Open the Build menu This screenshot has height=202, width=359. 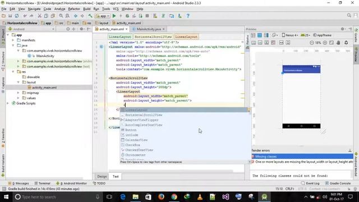click(x=86, y=9)
